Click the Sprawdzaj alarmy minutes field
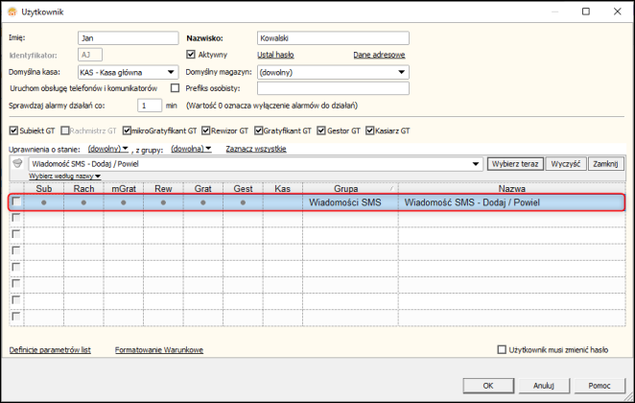 (150, 106)
